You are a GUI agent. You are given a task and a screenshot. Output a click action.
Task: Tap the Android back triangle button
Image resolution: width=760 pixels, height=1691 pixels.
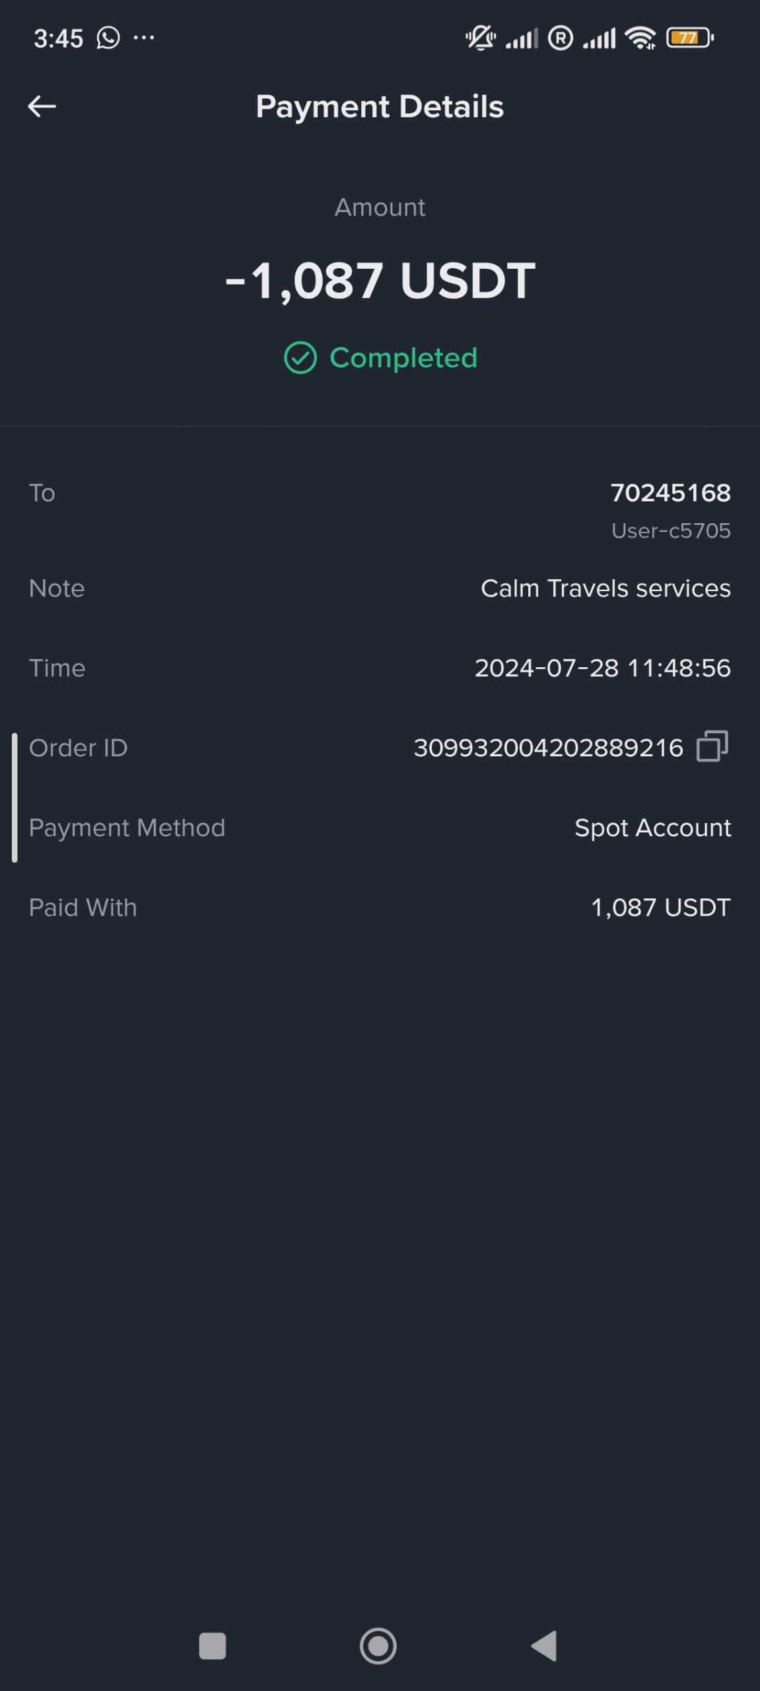pos(544,1645)
